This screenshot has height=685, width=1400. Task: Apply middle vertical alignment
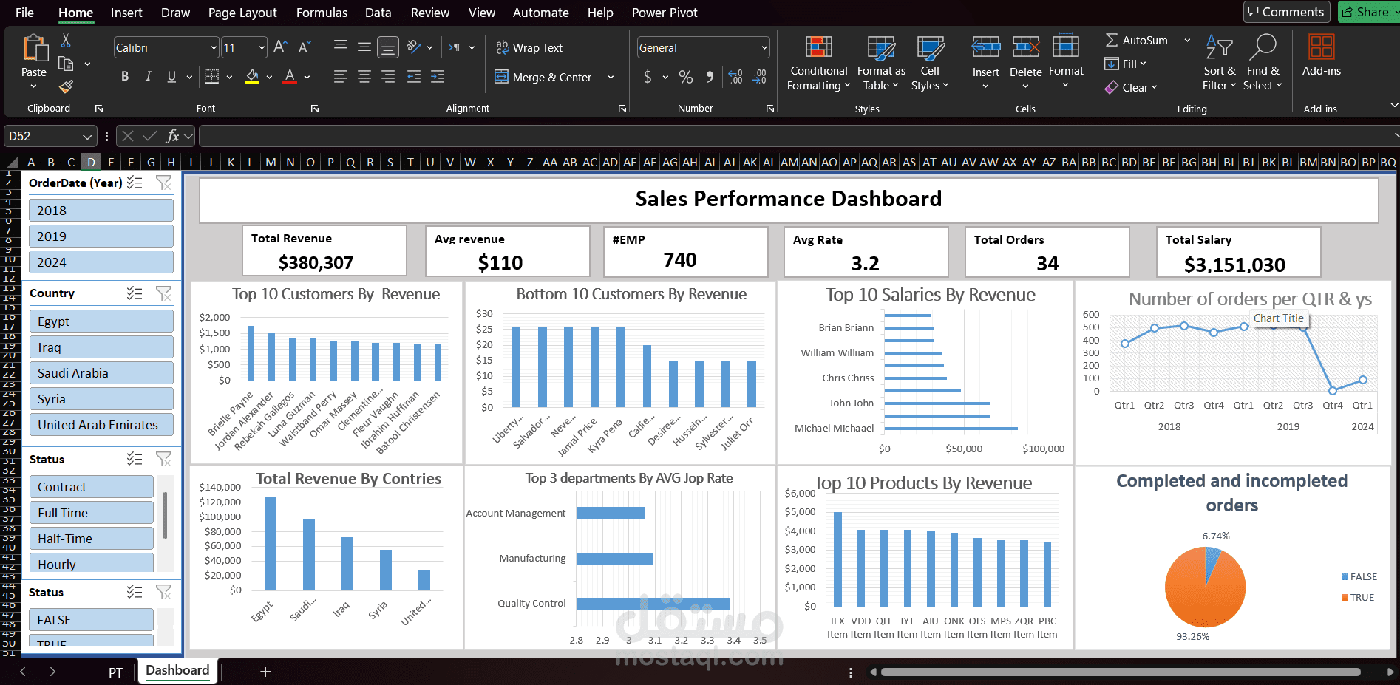364,47
